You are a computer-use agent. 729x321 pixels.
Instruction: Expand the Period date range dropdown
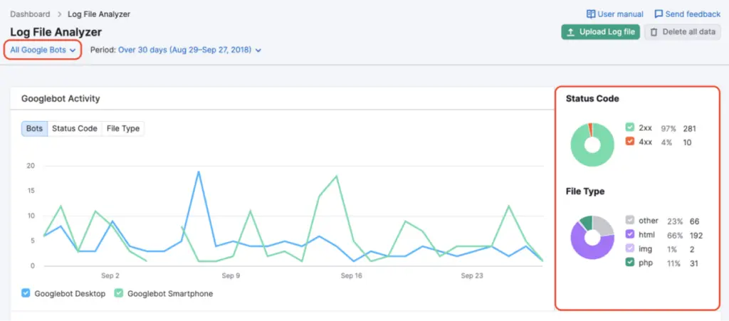tap(189, 50)
